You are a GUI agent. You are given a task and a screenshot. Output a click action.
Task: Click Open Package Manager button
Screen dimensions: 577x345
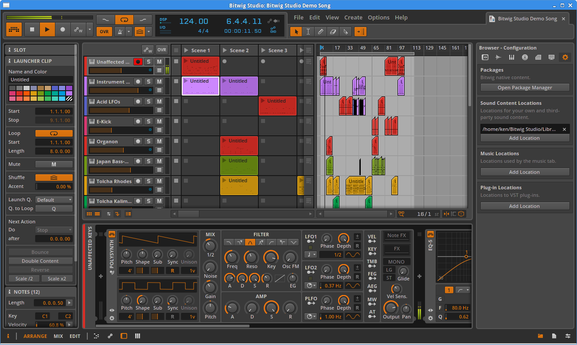click(x=525, y=88)
